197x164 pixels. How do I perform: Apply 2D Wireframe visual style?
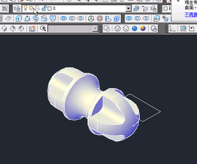coord(107,29)
